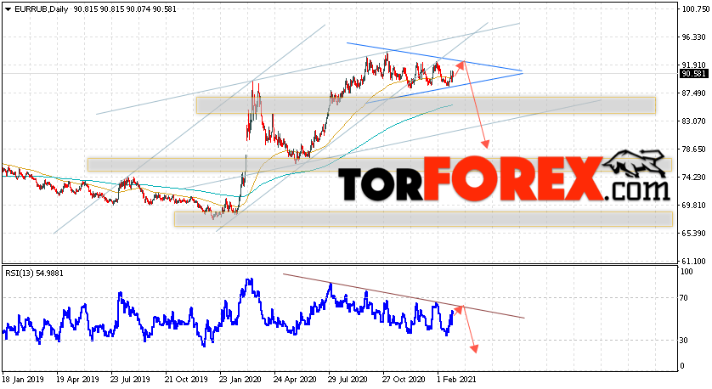Select the date label 27 Oct 2020
This screenshot has width=712, height=389.
pos(404,379)
